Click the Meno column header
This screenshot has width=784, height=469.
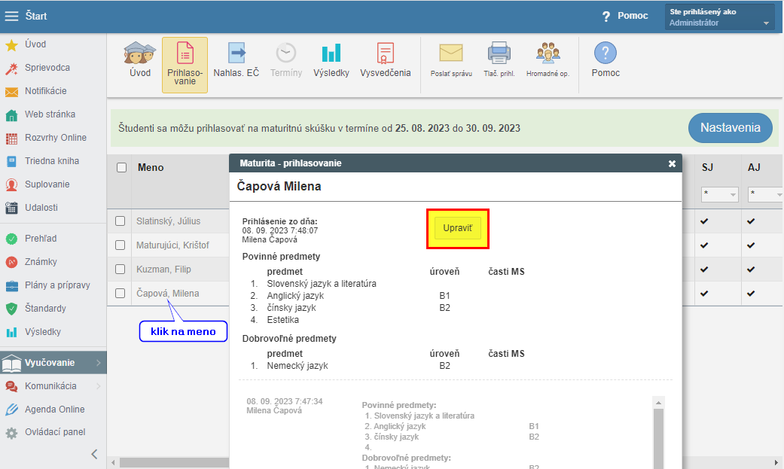[x=151, y=167]
